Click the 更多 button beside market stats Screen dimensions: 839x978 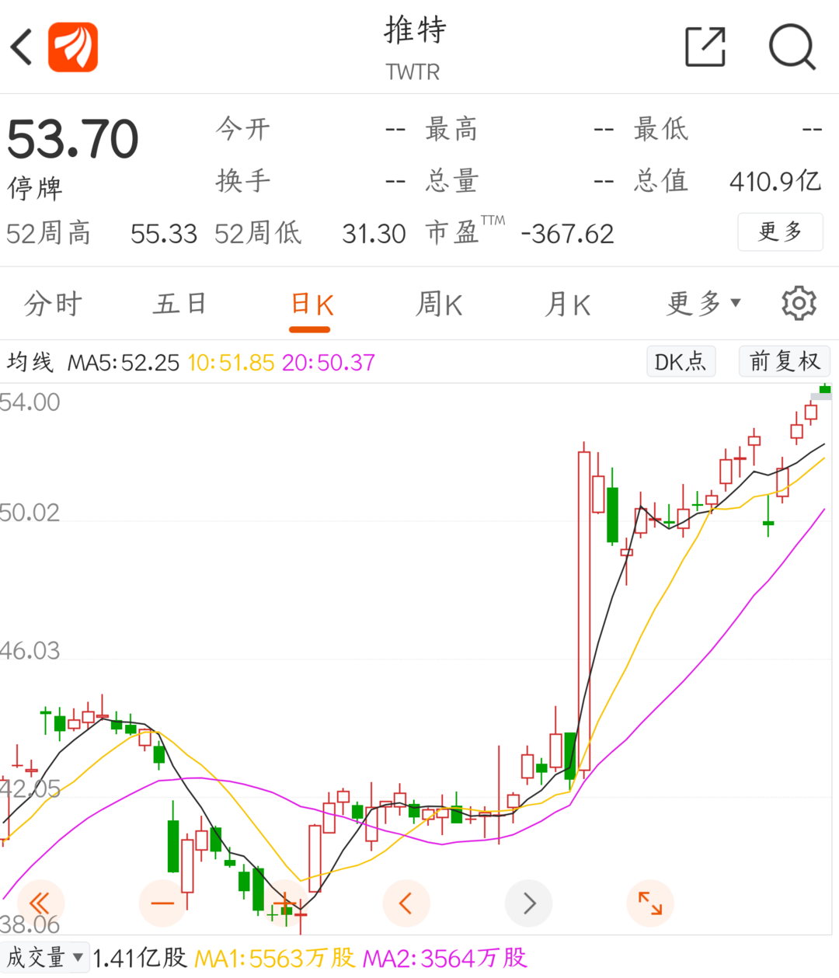point(780,231)
